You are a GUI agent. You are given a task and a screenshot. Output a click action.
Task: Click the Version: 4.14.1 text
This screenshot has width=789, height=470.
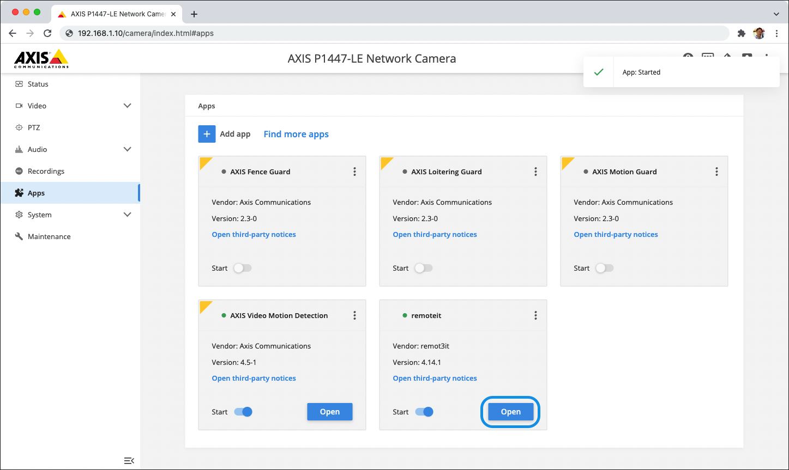point(417,362)
